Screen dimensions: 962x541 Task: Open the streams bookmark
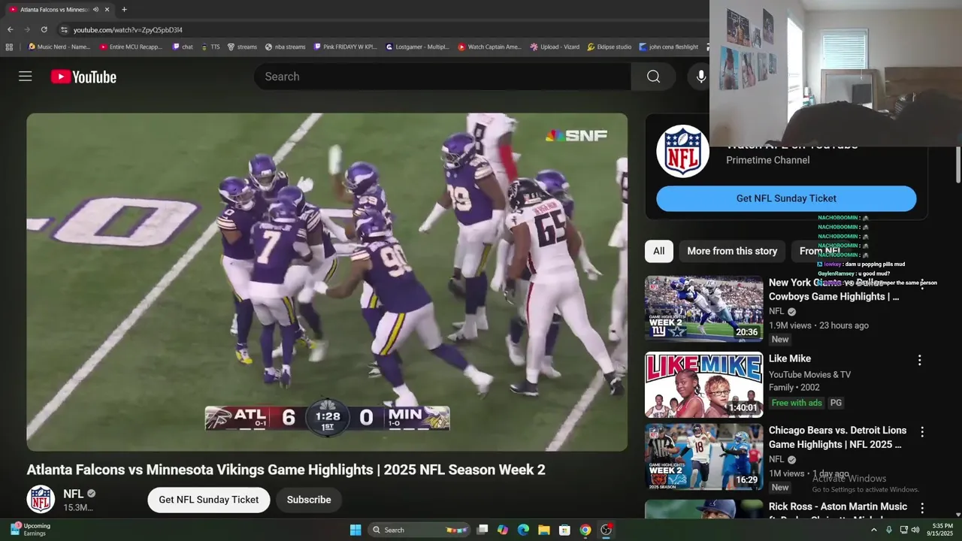[x=242, y=47]
